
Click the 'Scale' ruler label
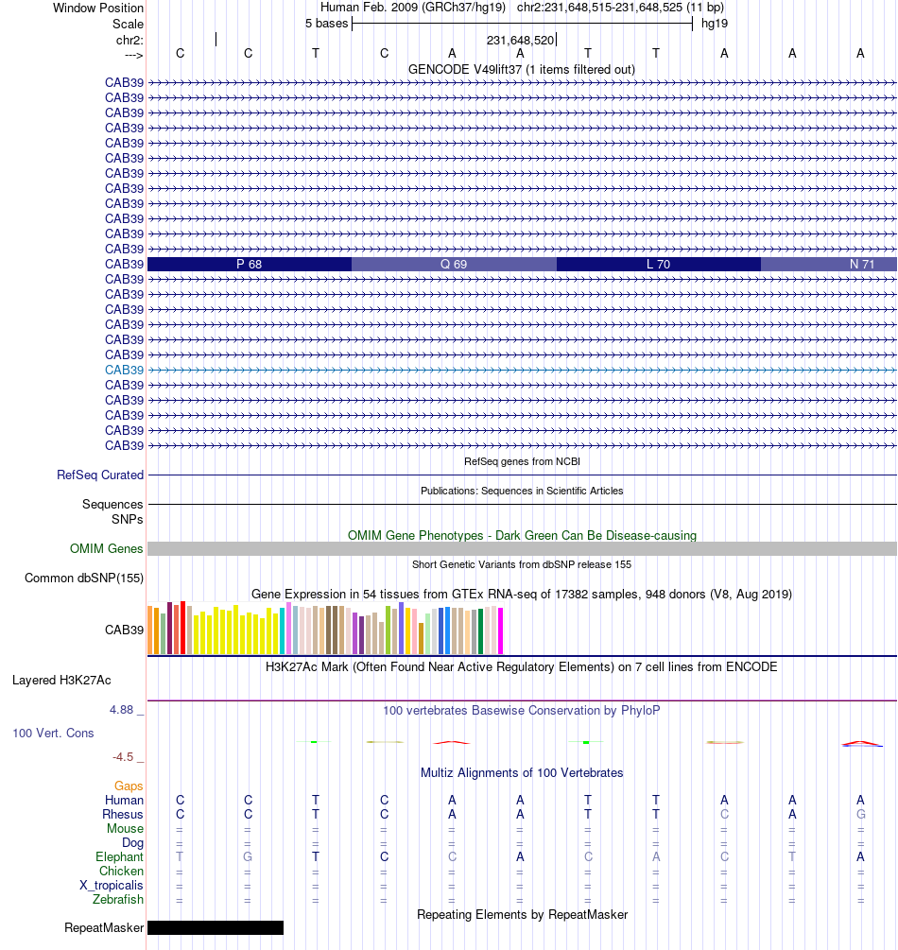click(128, 25)
